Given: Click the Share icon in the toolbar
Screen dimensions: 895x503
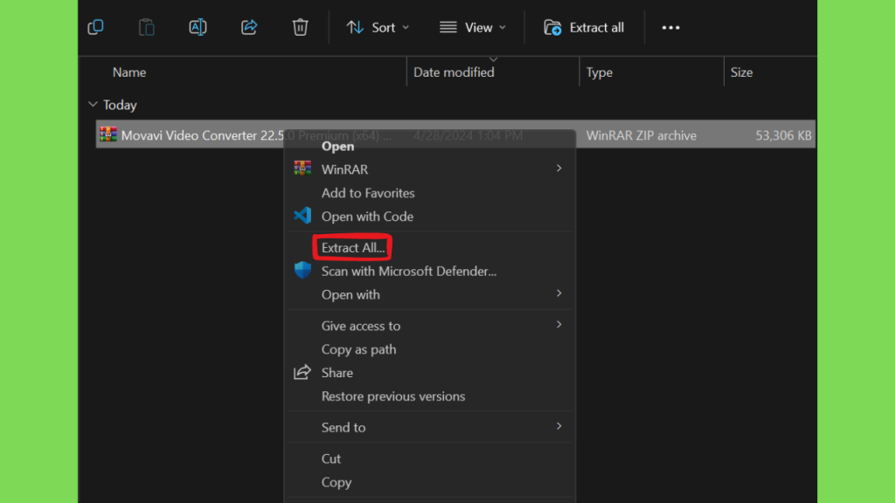Looking at the screenshot, I should click(249, 27).
